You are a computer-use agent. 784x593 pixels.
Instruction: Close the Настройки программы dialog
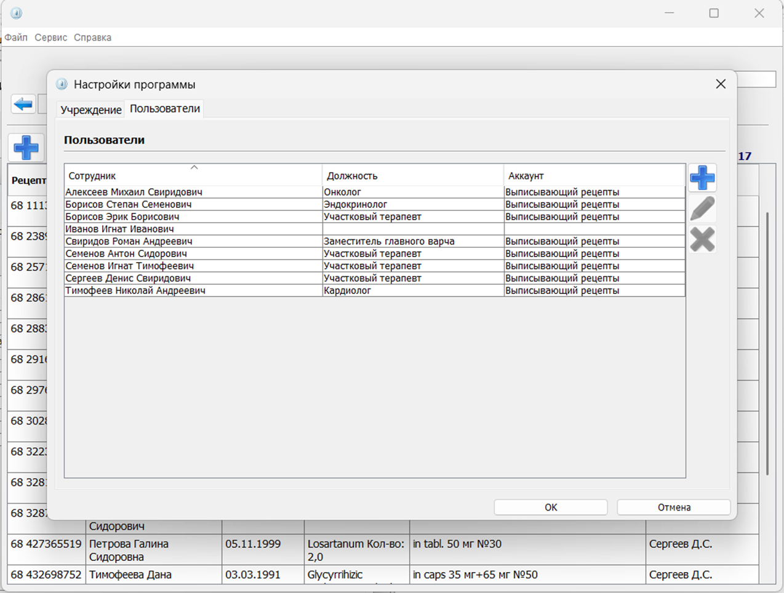point(721,84)
